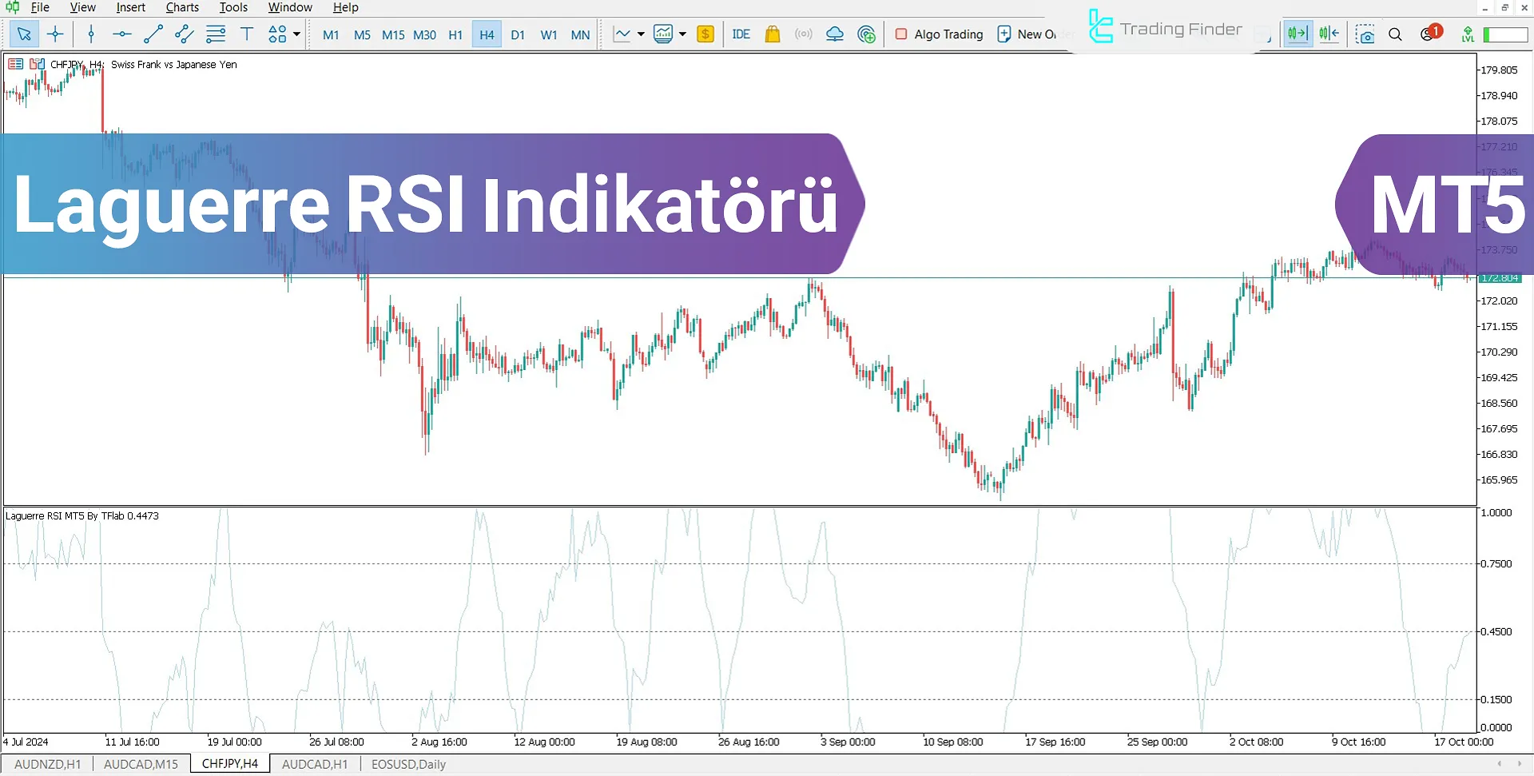Switch chart to M30 timeframe

tap(424, 35)
